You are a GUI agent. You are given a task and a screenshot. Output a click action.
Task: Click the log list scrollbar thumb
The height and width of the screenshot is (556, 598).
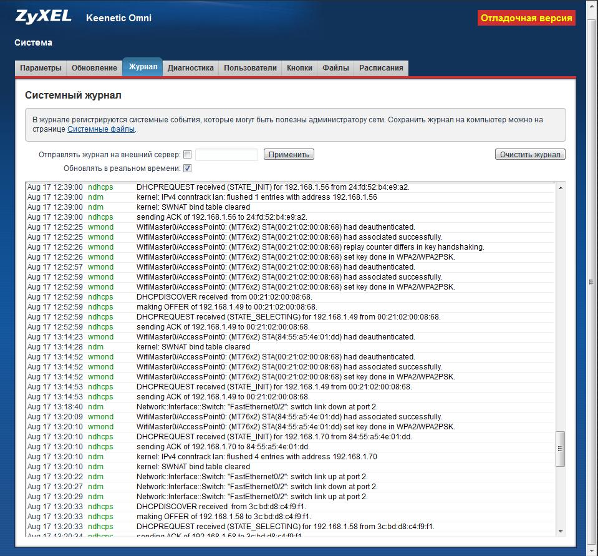pos(560,449)
